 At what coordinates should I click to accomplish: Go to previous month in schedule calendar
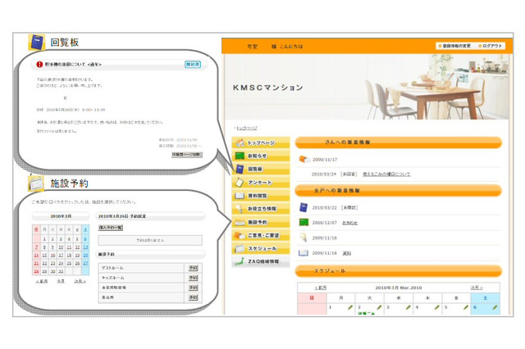(321, 288)
